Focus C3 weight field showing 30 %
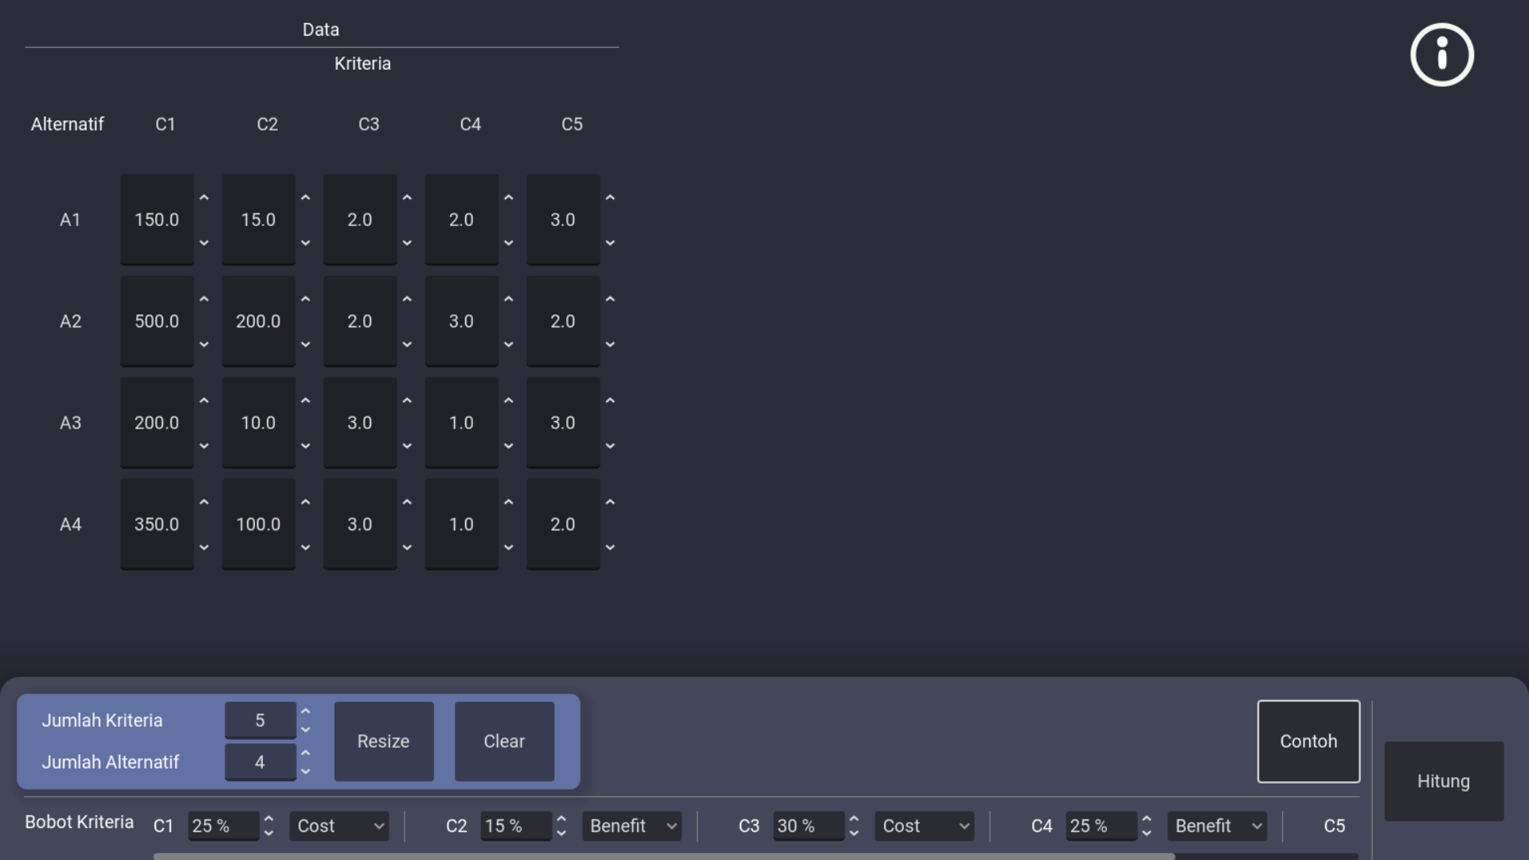Screen dimensions: 1529x860 [x=808, y=826]
